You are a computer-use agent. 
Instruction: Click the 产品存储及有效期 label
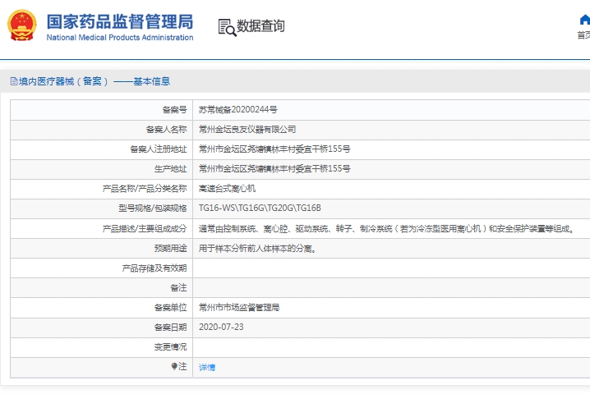pyautogui.click(x=154, y=268)
